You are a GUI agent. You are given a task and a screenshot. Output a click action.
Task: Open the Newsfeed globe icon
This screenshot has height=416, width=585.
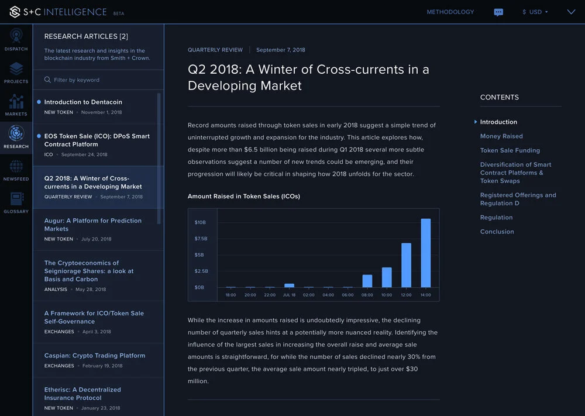(x=16, y=166)
